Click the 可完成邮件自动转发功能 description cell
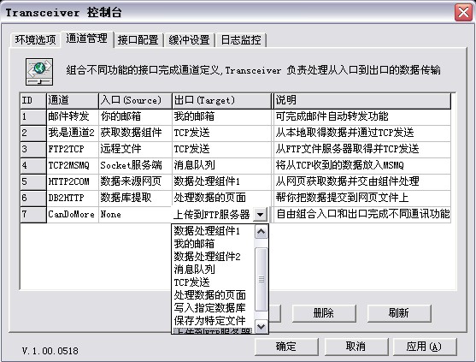This screenshot has width=476, height=362. click(362, 117)
